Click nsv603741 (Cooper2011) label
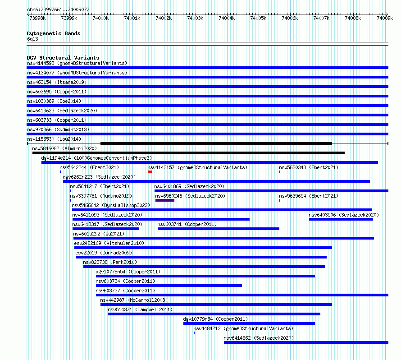The image size is (401, 360). [x=187, y=224]
